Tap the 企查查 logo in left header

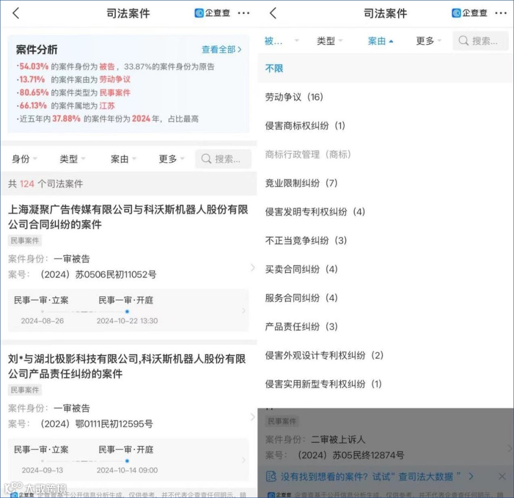coord(212,13)
